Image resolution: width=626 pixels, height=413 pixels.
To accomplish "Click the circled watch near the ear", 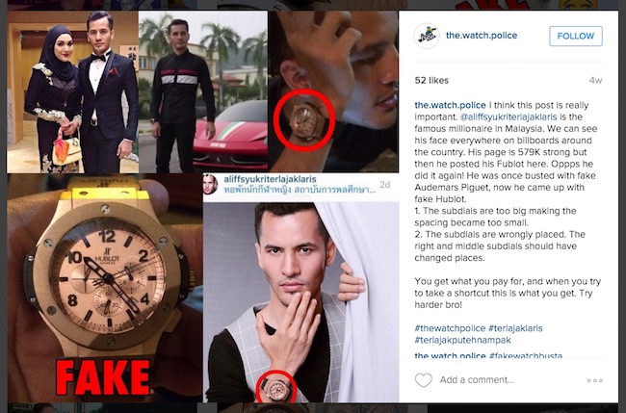I will point(305,120).
